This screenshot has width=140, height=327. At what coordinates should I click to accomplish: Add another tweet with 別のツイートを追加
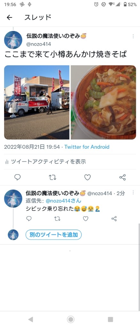54,235
